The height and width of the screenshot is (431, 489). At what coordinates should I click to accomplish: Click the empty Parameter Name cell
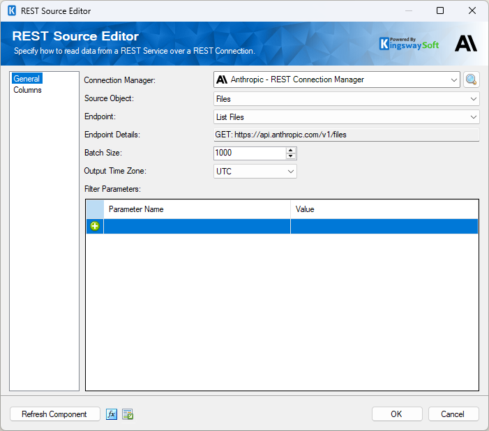click(197, 226)
